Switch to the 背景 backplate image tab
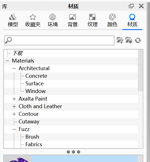The height and width of the screenshot is (162, 150). (73, 20)
